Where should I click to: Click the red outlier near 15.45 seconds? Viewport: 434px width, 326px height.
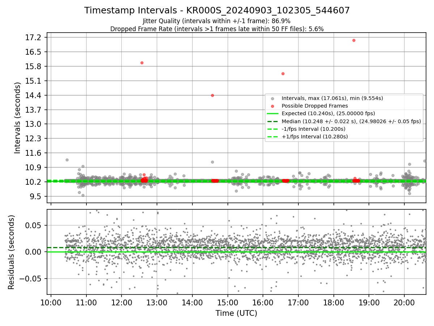[283, 74]
